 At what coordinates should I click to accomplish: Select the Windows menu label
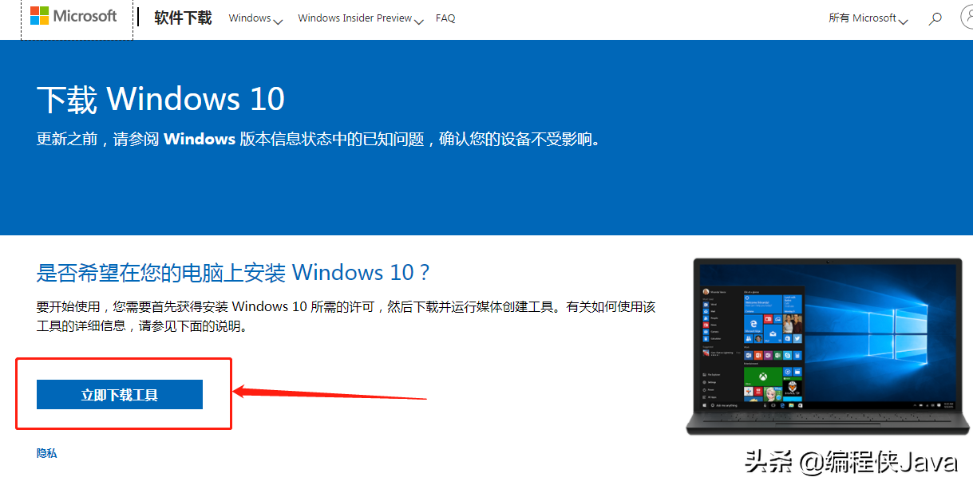[250, 18]
